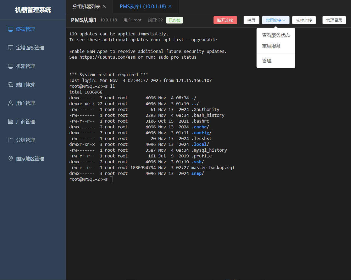The image size is (351, 280).
Task: Click the PMS从库1 header title
Action: point(84,20)
